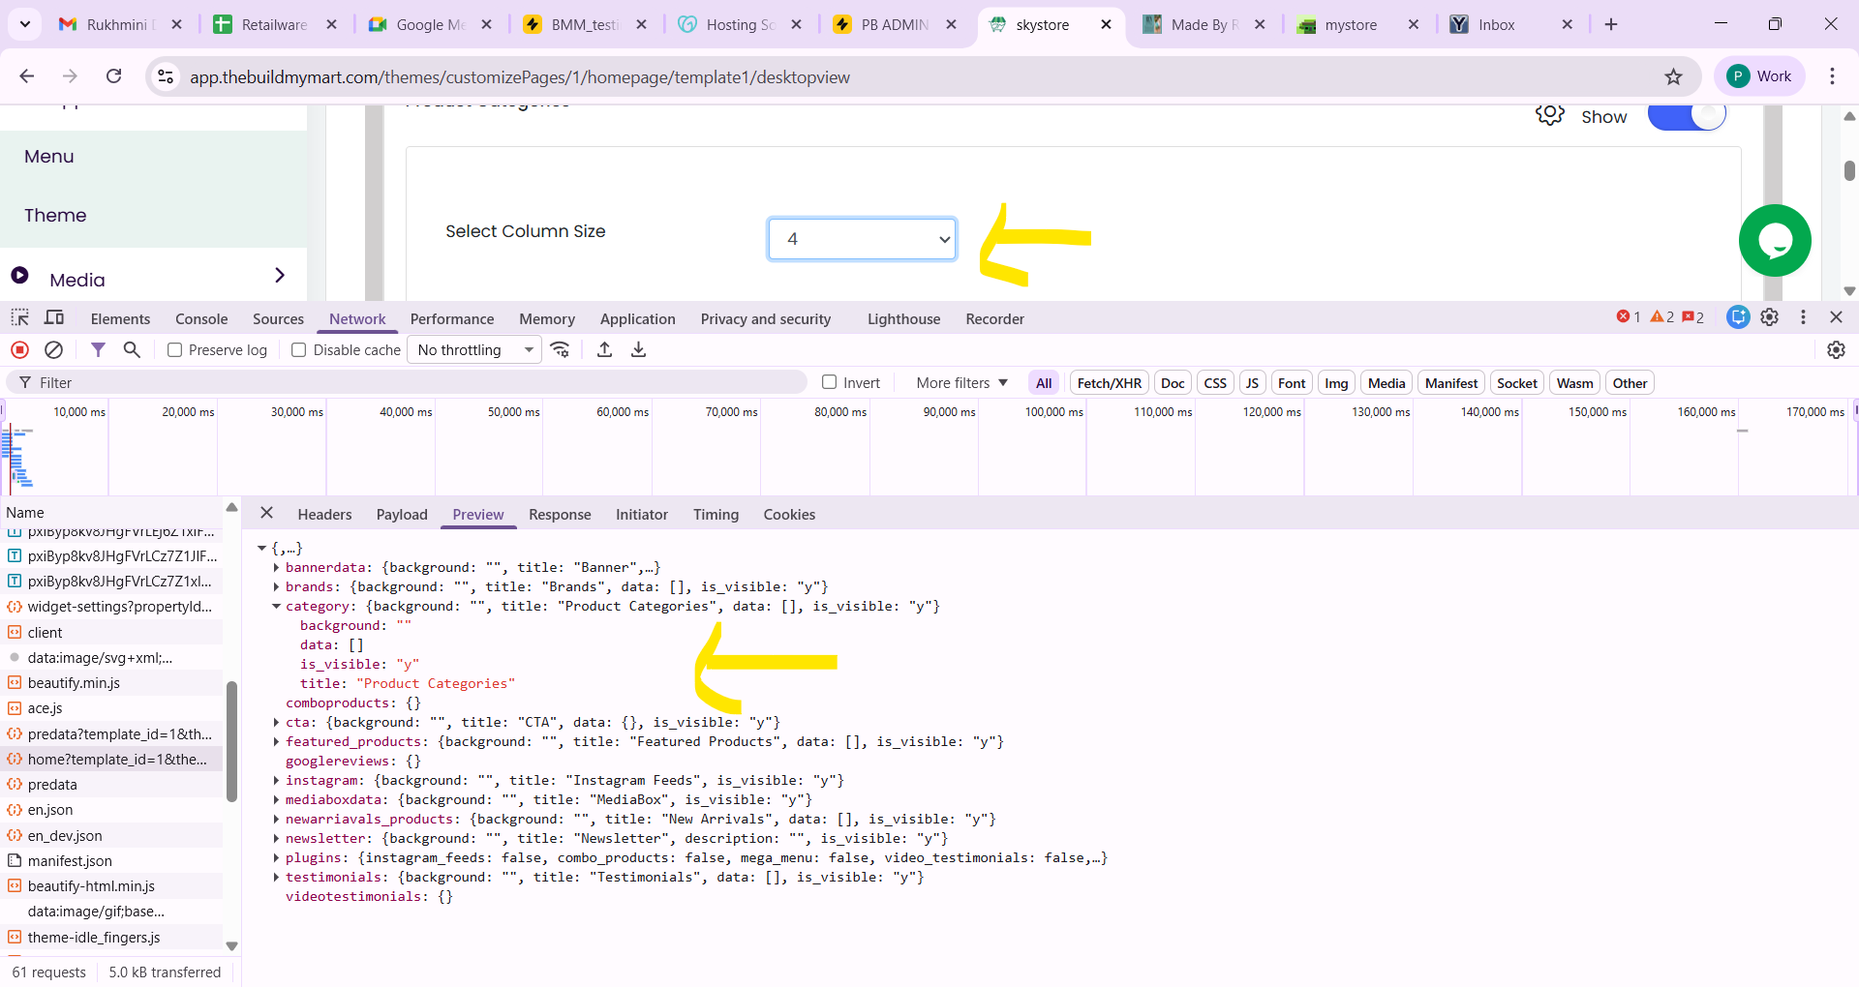Click the settings gear next to Show
The image size is (1859, 987).
[x=1550, y=115]
